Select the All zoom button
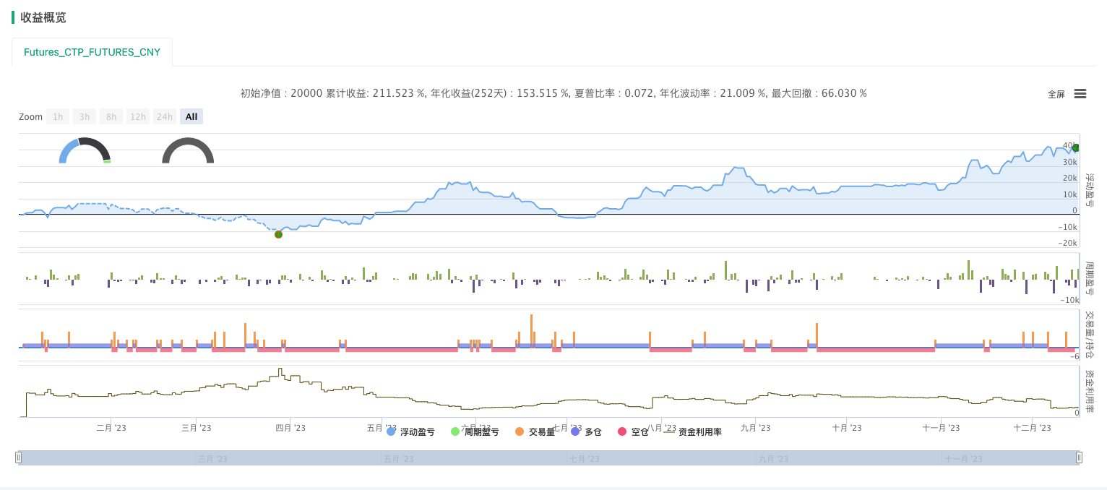The width and height of the screenshot is (1107, 490). 190,116
